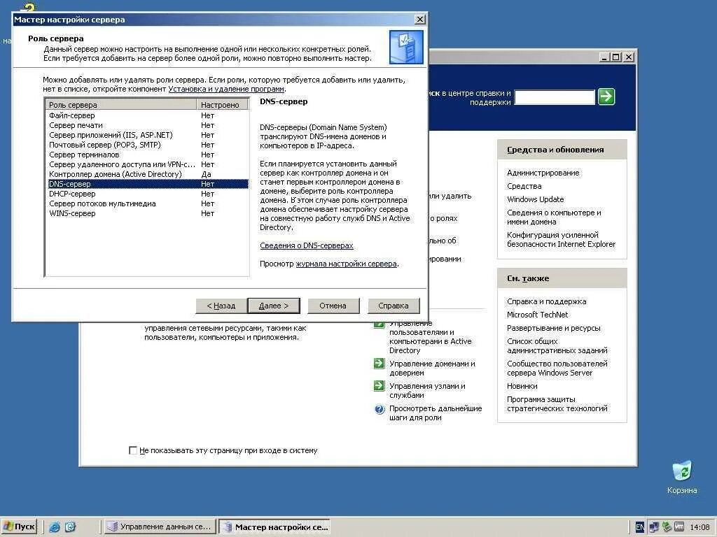The image size is (717, 537).
Task: Click into the help search input field
Action: [x=555, y=97]
